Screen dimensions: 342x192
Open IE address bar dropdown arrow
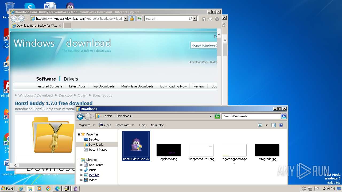point(126,19)
